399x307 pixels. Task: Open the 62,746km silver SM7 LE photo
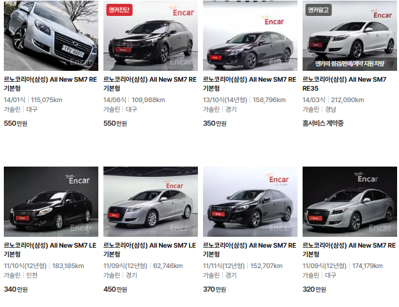point(151,202)
